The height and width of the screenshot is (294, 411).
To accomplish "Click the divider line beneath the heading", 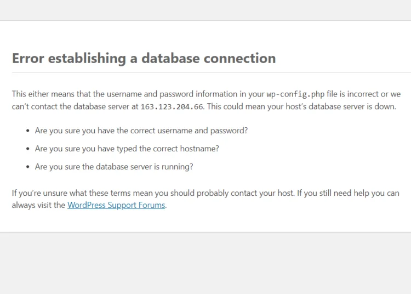I will pyautogui.click(x=212, y=72).
